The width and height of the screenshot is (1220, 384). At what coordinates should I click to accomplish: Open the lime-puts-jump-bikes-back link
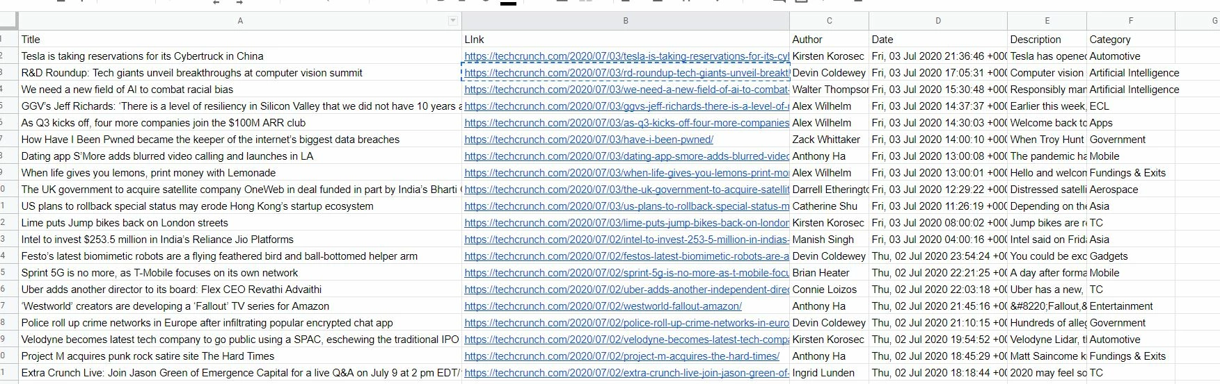626,223
